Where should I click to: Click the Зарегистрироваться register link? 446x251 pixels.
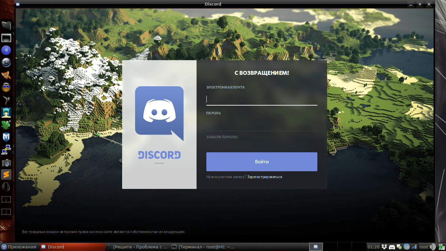pos(264,177)
